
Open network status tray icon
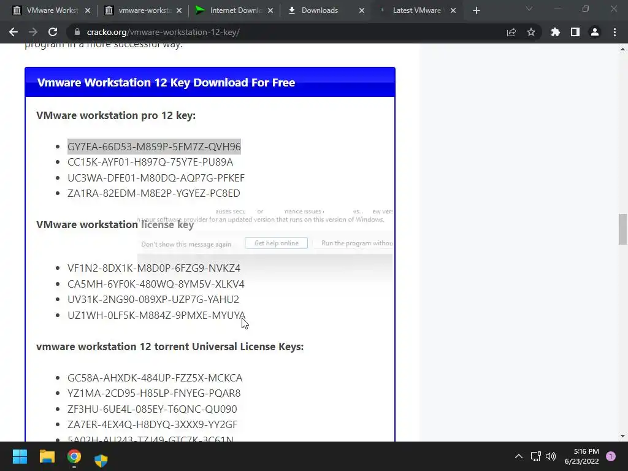point(536,456)
